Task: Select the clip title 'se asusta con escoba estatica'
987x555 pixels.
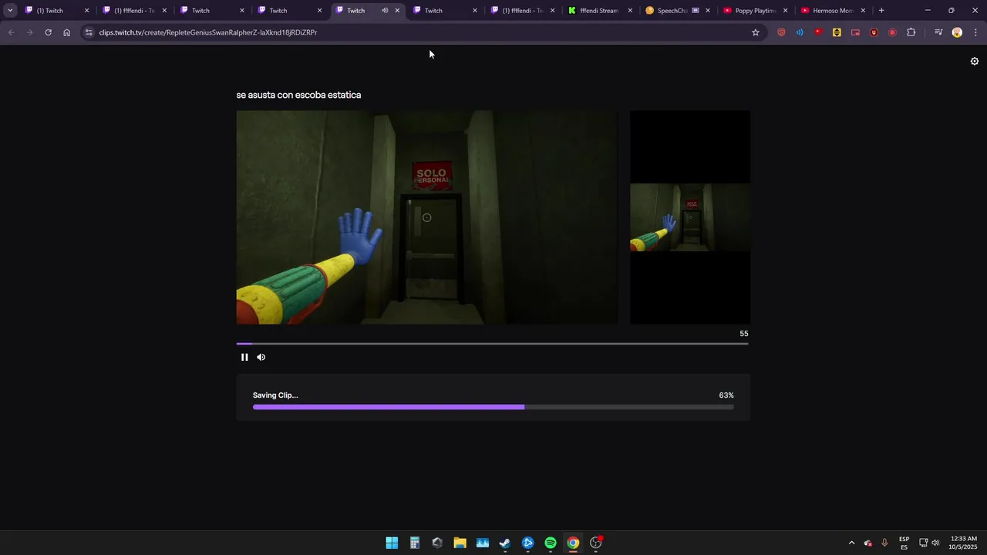Action: point(298,95)
